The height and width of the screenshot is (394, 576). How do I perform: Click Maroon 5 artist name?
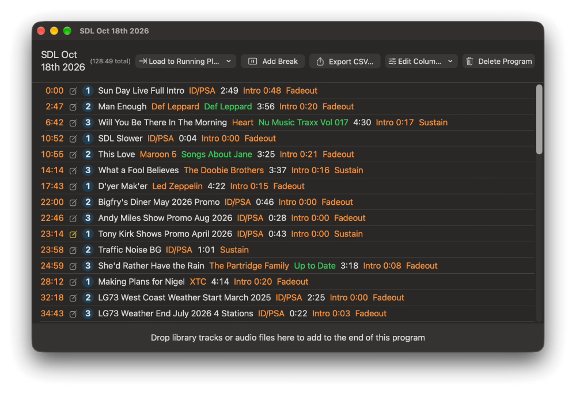pos(158,154)
